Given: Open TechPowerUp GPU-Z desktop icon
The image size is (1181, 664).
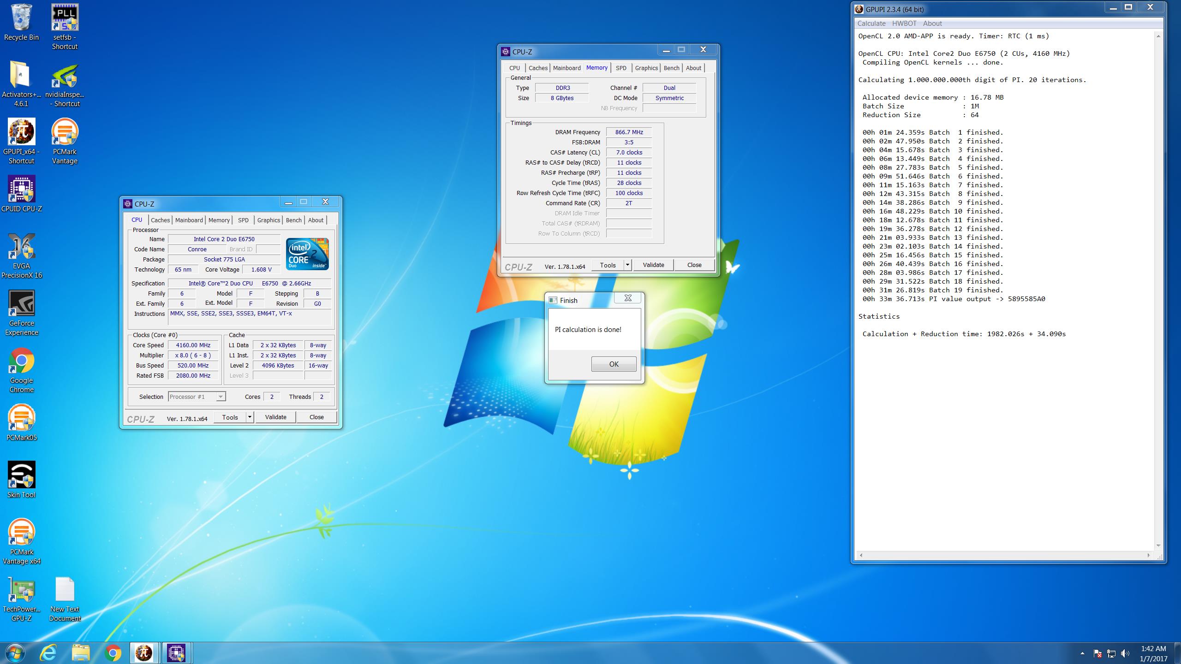Looking at the screenshot, I should (21, 599).
